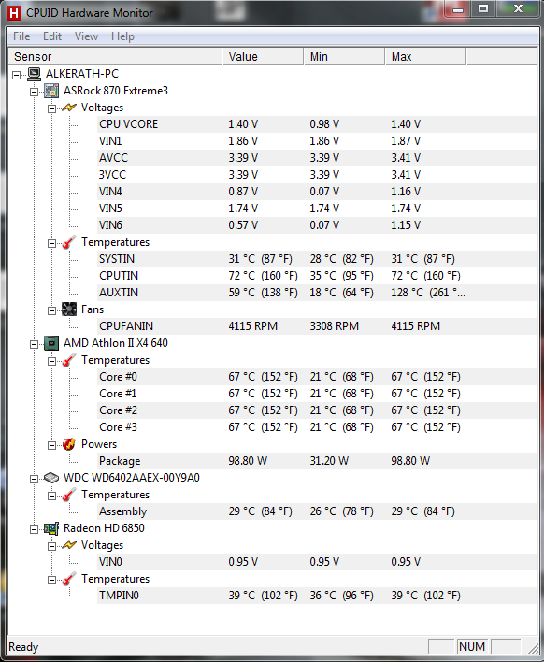
Task: Click the 98.80 W Package value
Action: pyautogui.click(x=248, y=461)
